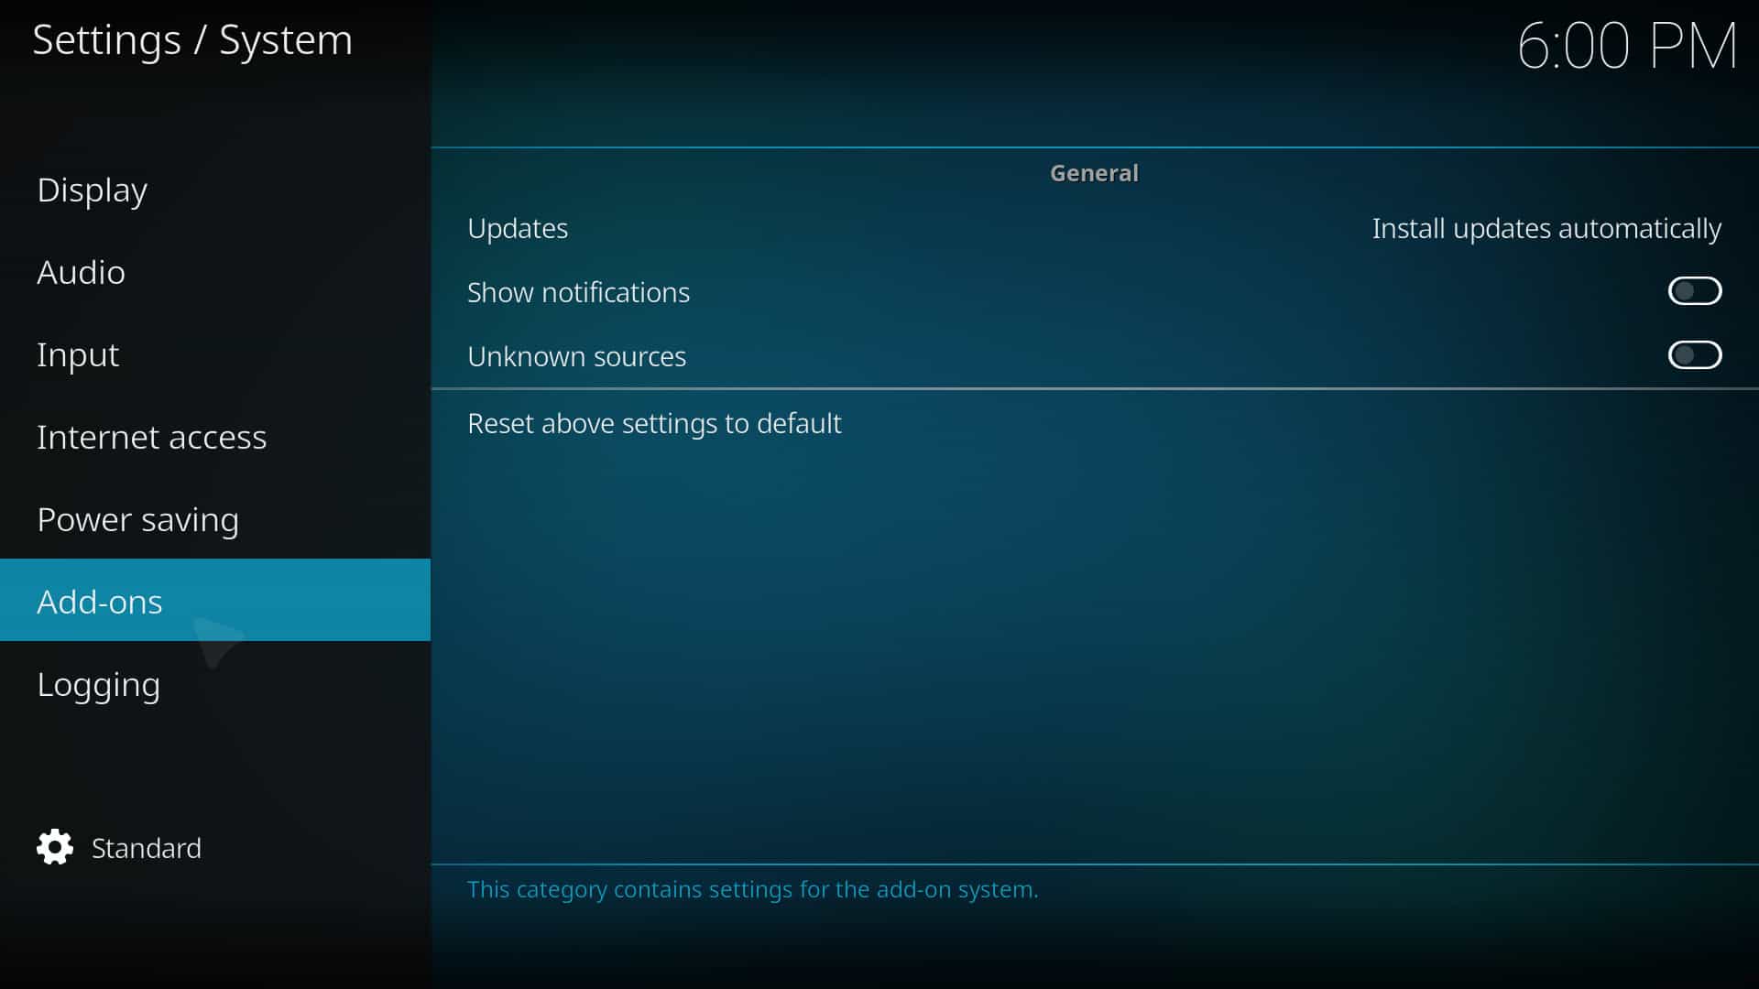Select Display settings category

[92, 190]
